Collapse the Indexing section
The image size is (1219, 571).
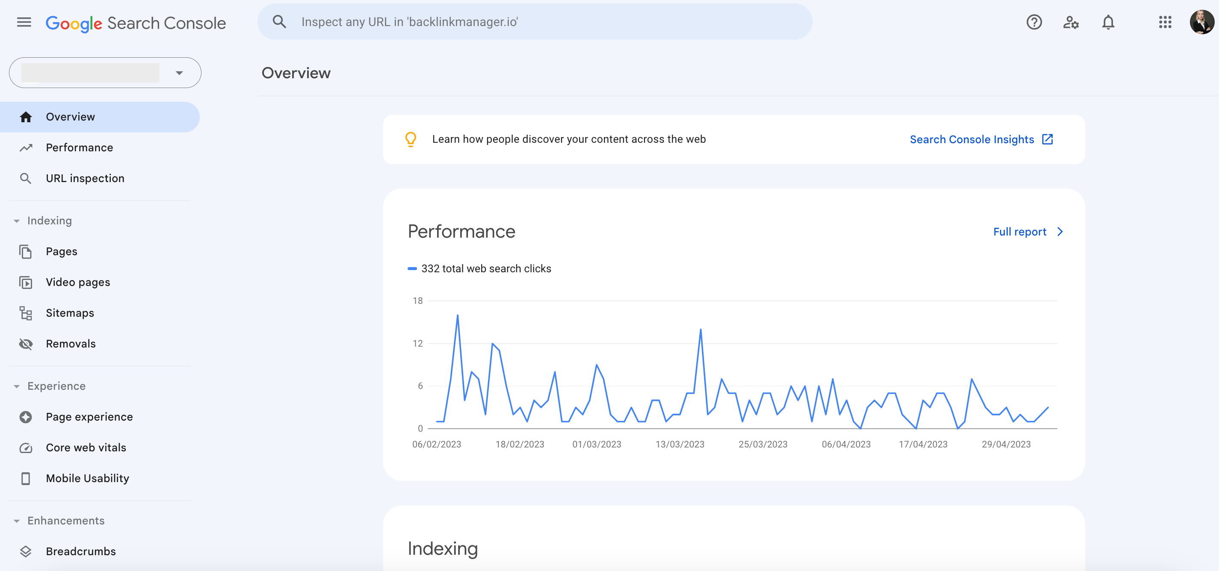(17, 220)
